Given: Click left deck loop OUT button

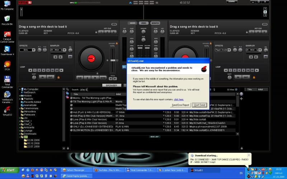Looking at the screenshot, I should click(50, 77).
